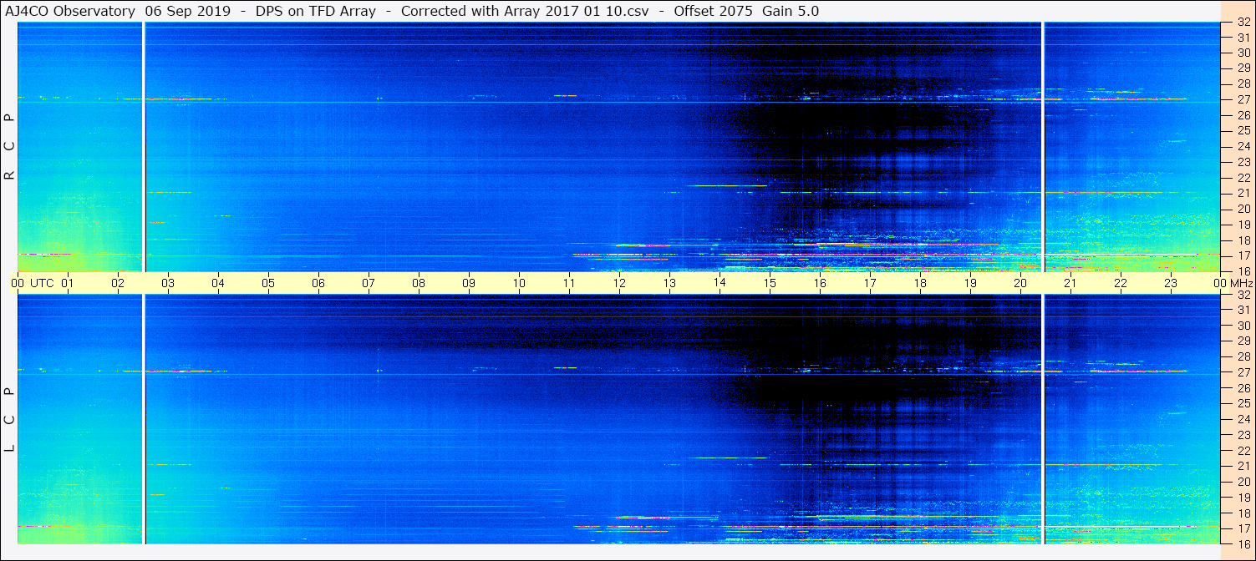This screenshot has height=561, width=1256.
Task: Click the AJ4CO Observatory title text
Action: 69,11
